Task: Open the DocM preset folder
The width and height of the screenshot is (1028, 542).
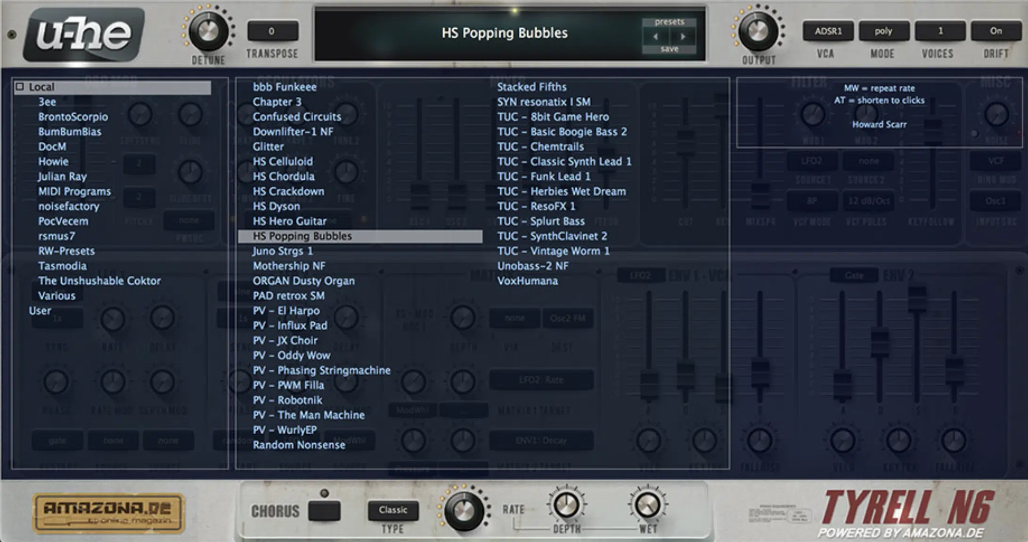Action: [52, 147]
